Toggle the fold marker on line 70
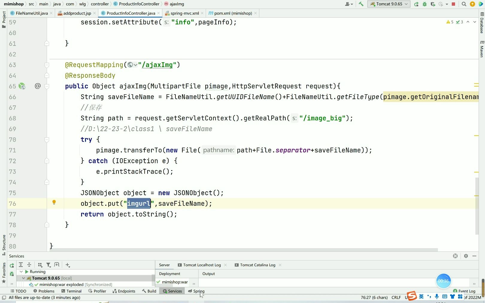The image size is (485, 303). [x=47, y=140]
